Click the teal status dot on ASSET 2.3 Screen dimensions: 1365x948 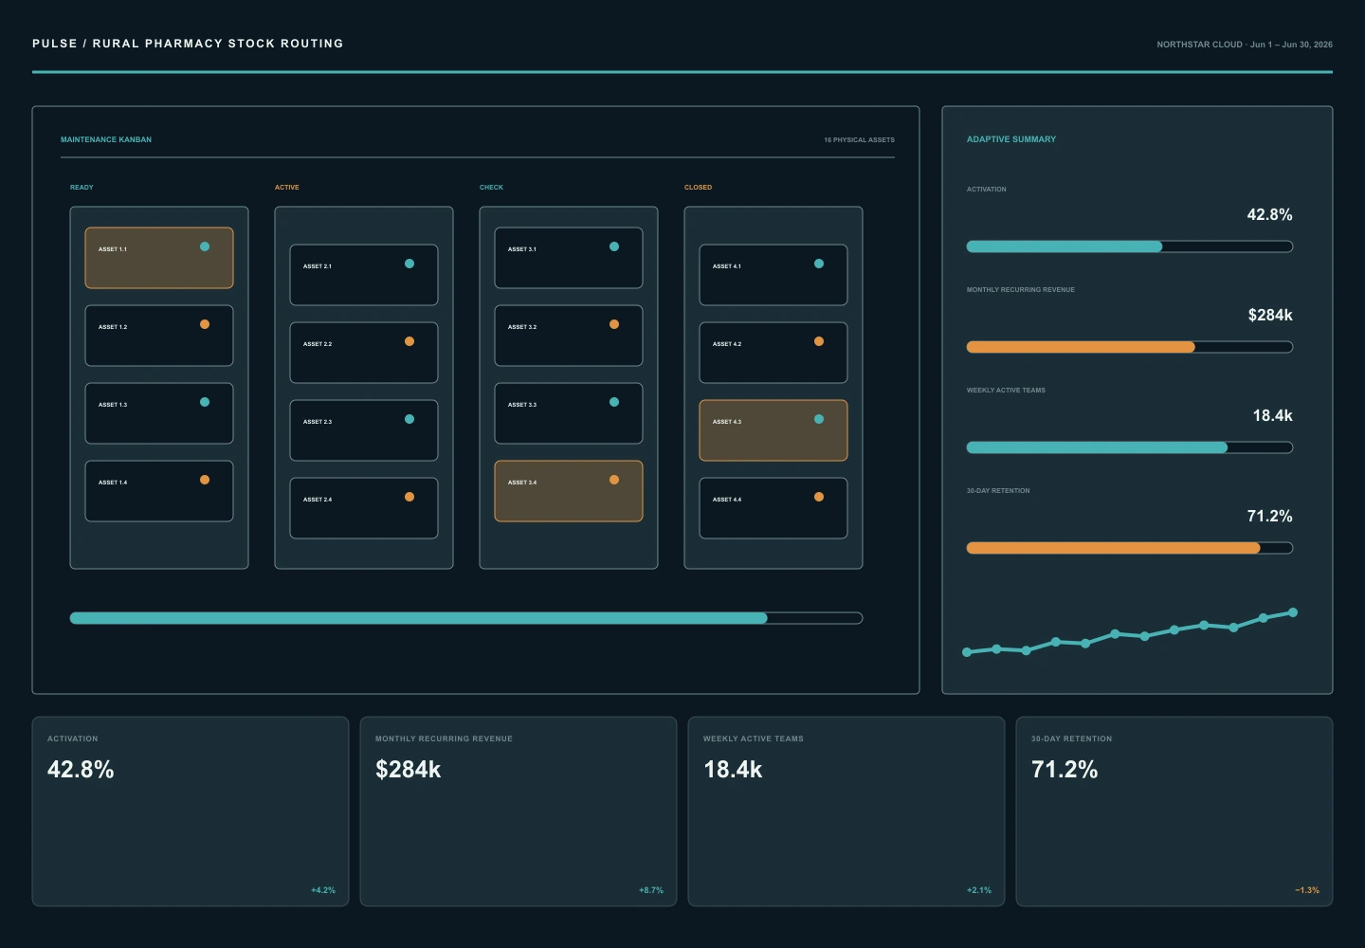click(409, 419)
